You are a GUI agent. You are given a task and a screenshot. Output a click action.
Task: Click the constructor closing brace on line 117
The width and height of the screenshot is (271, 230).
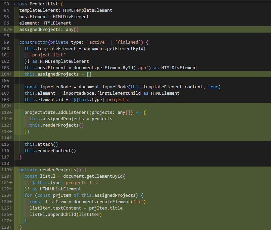point(20,157)
